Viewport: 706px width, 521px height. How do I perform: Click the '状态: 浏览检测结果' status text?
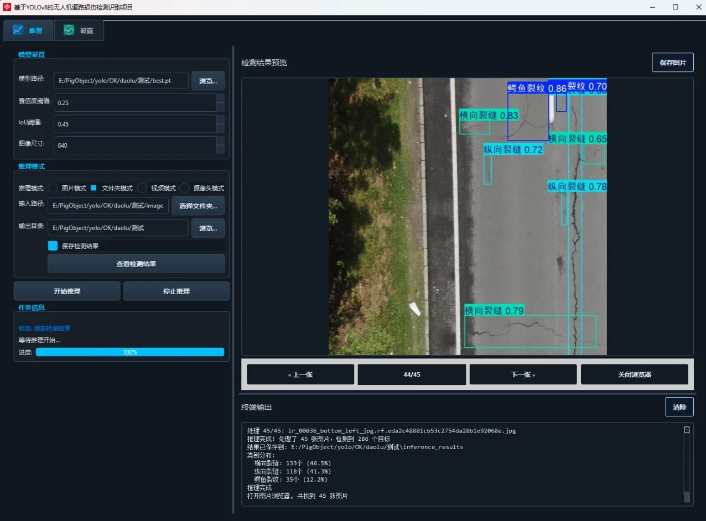pos(44,328)
